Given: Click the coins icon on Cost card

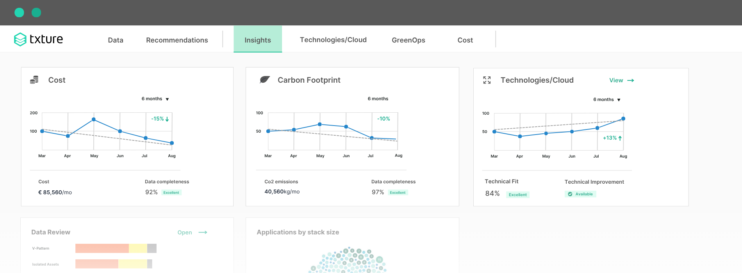Looking at the screenshot, I should [34, 80].
